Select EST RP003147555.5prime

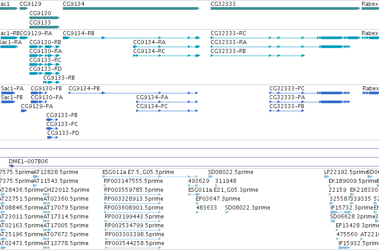point(133,181)
